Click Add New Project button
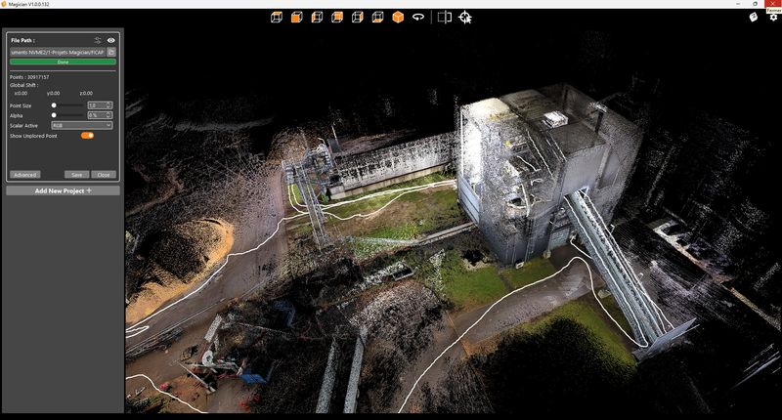The width and height of the screenshot is (782, 420). coord(63,190)
